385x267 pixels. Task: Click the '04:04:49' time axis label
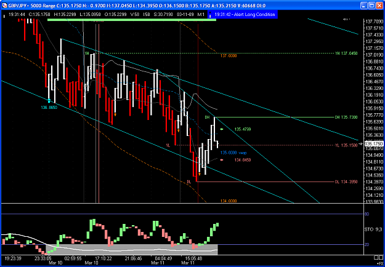click(163, 258)
